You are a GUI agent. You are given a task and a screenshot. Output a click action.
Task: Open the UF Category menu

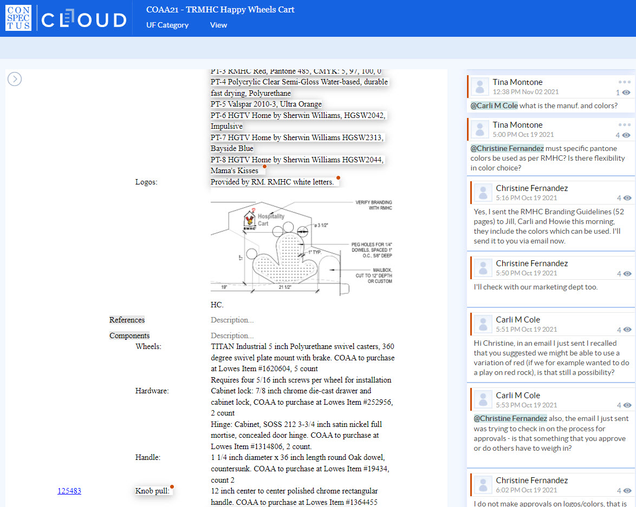(x=167, y=25)
